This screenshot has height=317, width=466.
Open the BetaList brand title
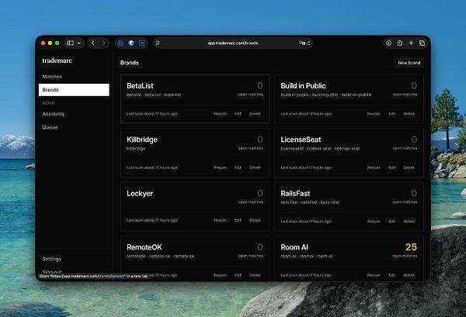(x=140, y=86)
